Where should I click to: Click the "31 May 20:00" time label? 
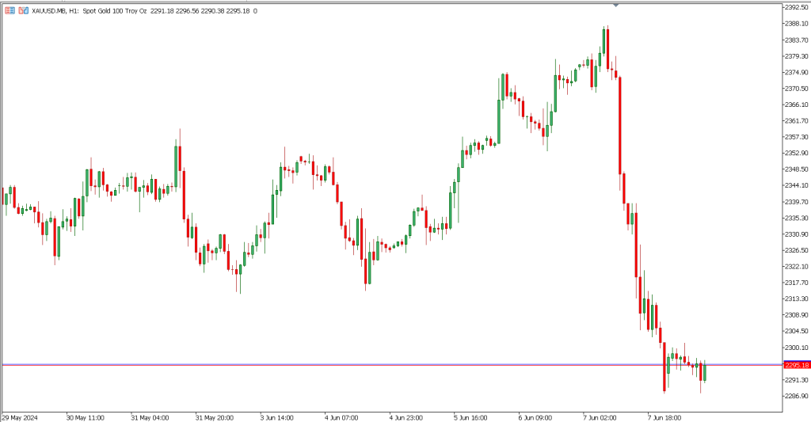click(214, 417)
